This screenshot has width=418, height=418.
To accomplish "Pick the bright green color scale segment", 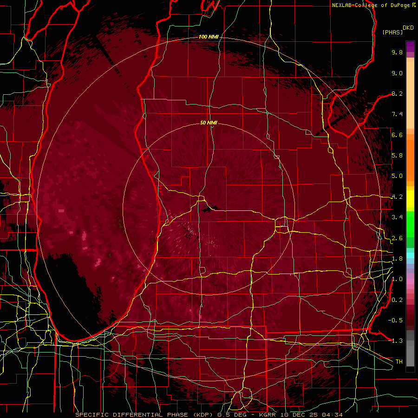I will pos(410,224).
